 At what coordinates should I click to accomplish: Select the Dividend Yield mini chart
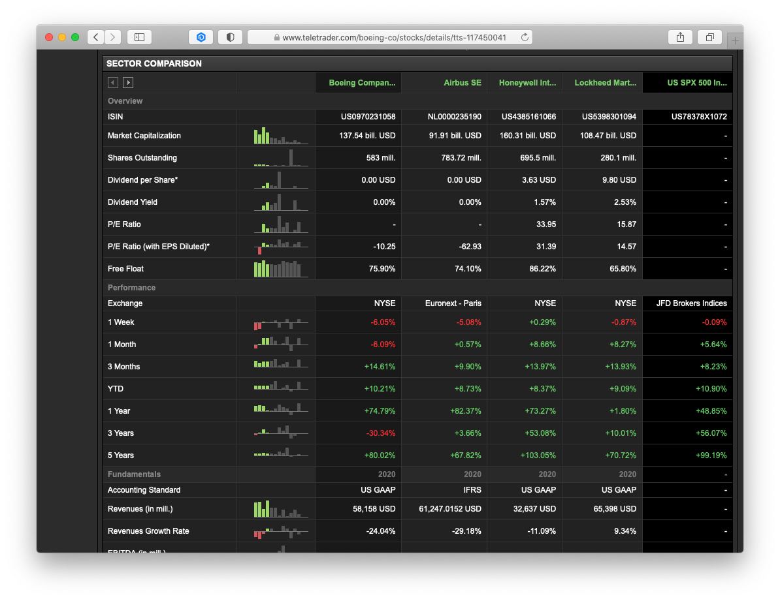(x=281, y=202)
